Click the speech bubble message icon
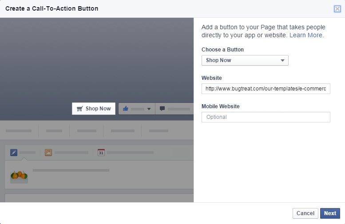 [x=162, y=109]
